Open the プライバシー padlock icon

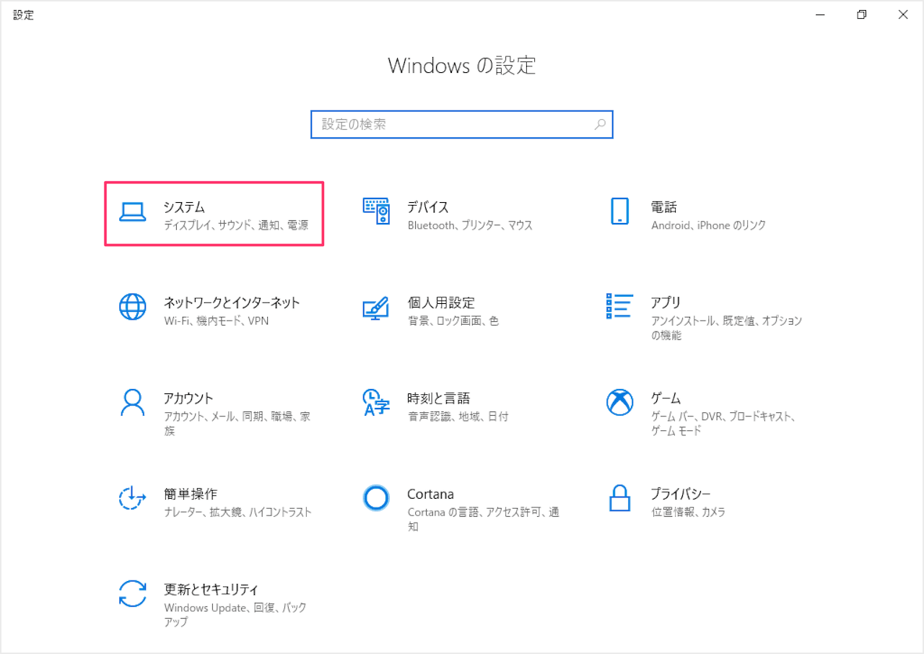point(620,498)
